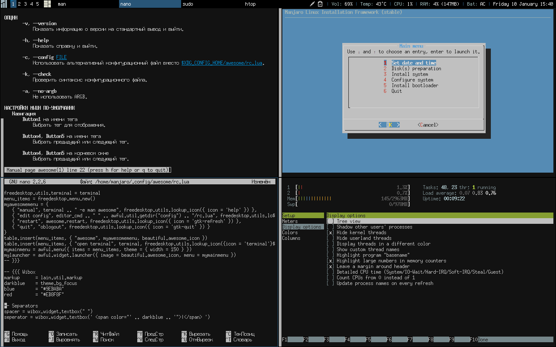Confirm with OK in the installer Main menu
This screenshot has height=347, width=556.
389,125
